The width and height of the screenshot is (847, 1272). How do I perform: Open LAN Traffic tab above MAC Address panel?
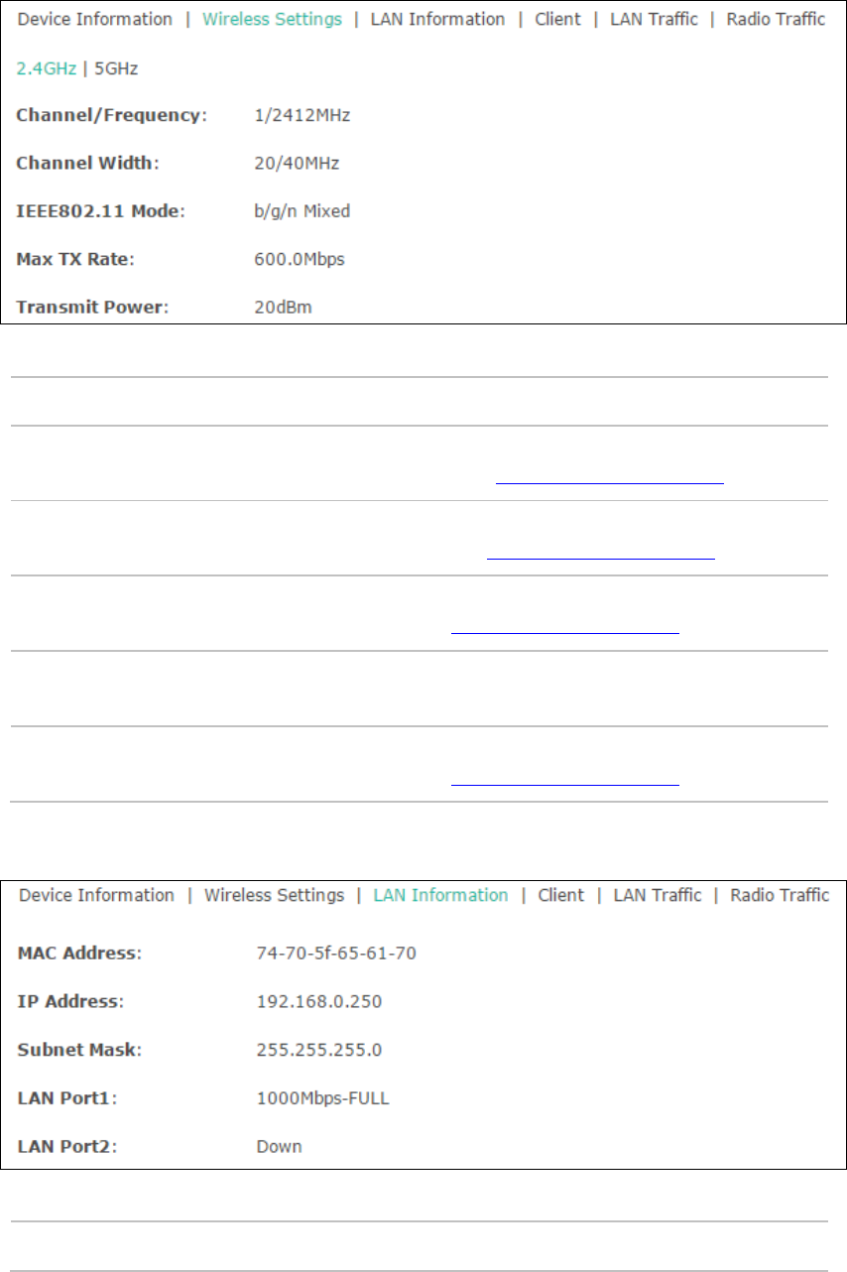pos(658,895)
